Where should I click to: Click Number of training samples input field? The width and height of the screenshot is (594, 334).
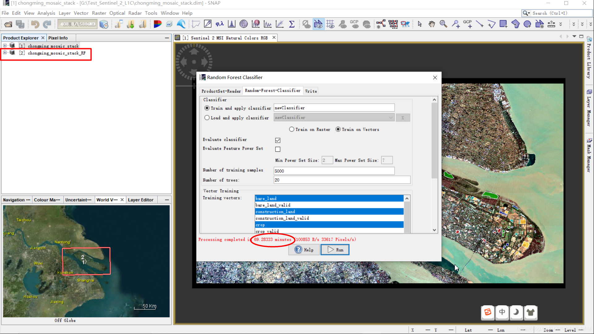point(334,171)
